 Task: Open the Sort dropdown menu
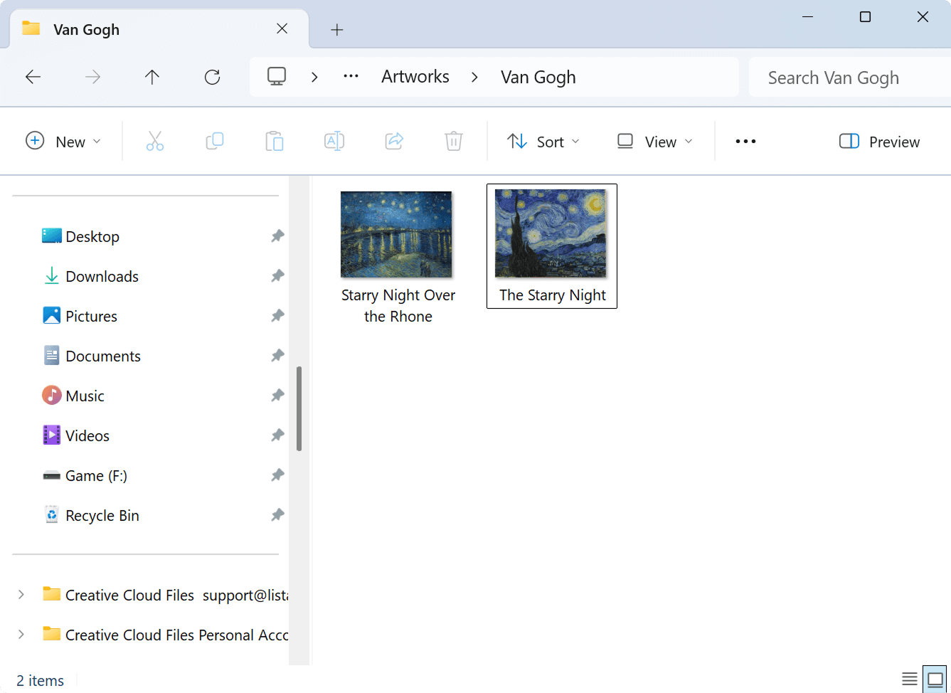[543, 141]
